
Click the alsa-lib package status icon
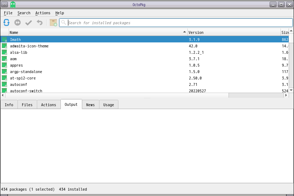(x=4, y=52)
